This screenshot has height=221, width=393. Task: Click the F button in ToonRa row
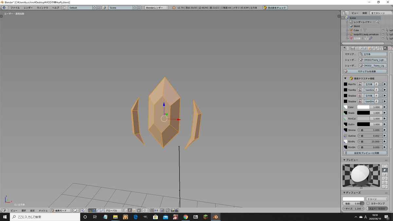point(376,90)
